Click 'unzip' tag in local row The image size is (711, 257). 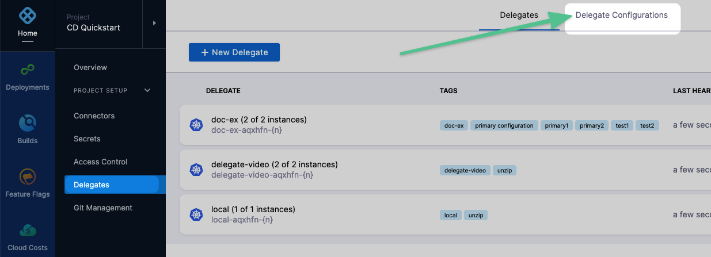[475, 215]
